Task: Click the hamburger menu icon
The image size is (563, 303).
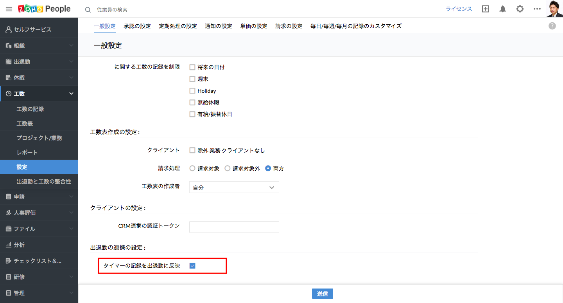Action: [x=9, y=9]
